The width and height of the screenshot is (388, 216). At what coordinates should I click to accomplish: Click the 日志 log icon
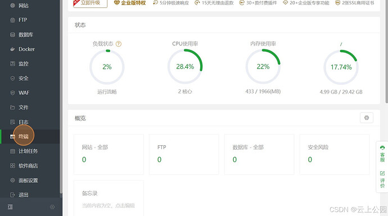click(x=12, y=122)
